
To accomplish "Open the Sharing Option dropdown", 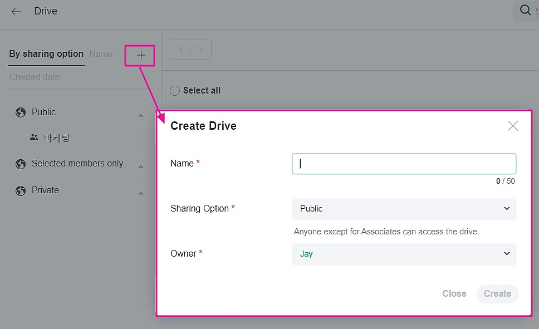I will click(404, 209).
